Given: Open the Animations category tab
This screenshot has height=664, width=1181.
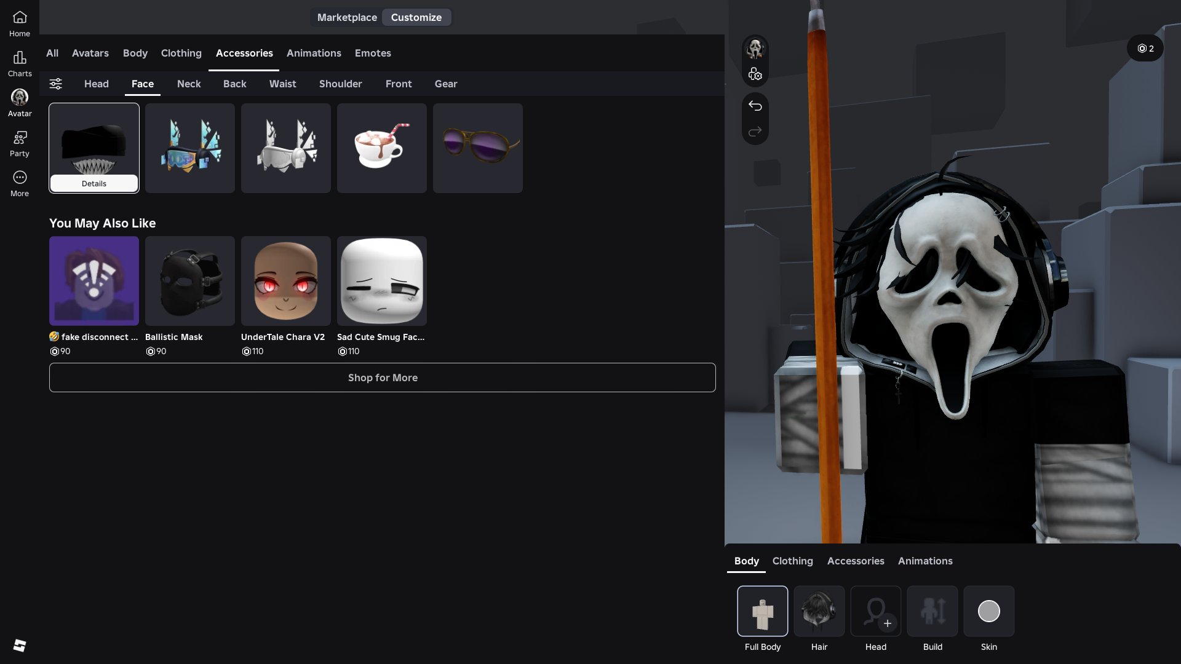Looking at the screenshot, I should 314,53.
